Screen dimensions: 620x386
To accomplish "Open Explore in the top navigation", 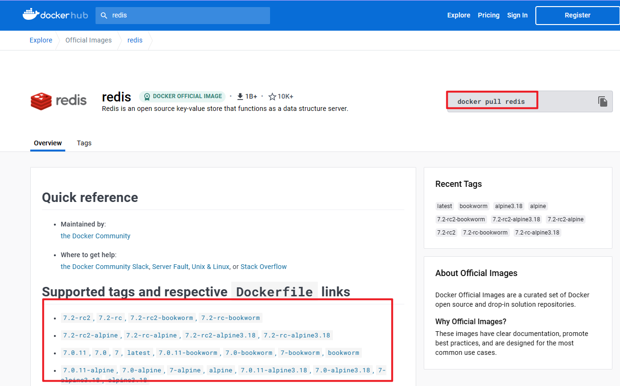I will (459, 15).
